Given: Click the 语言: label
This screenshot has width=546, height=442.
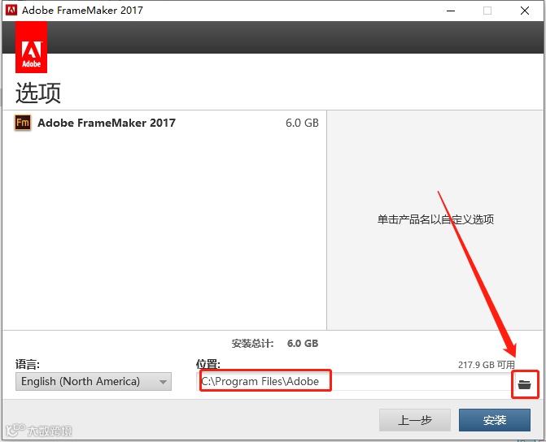Looking at the screenshot, I should click(28, 365).
